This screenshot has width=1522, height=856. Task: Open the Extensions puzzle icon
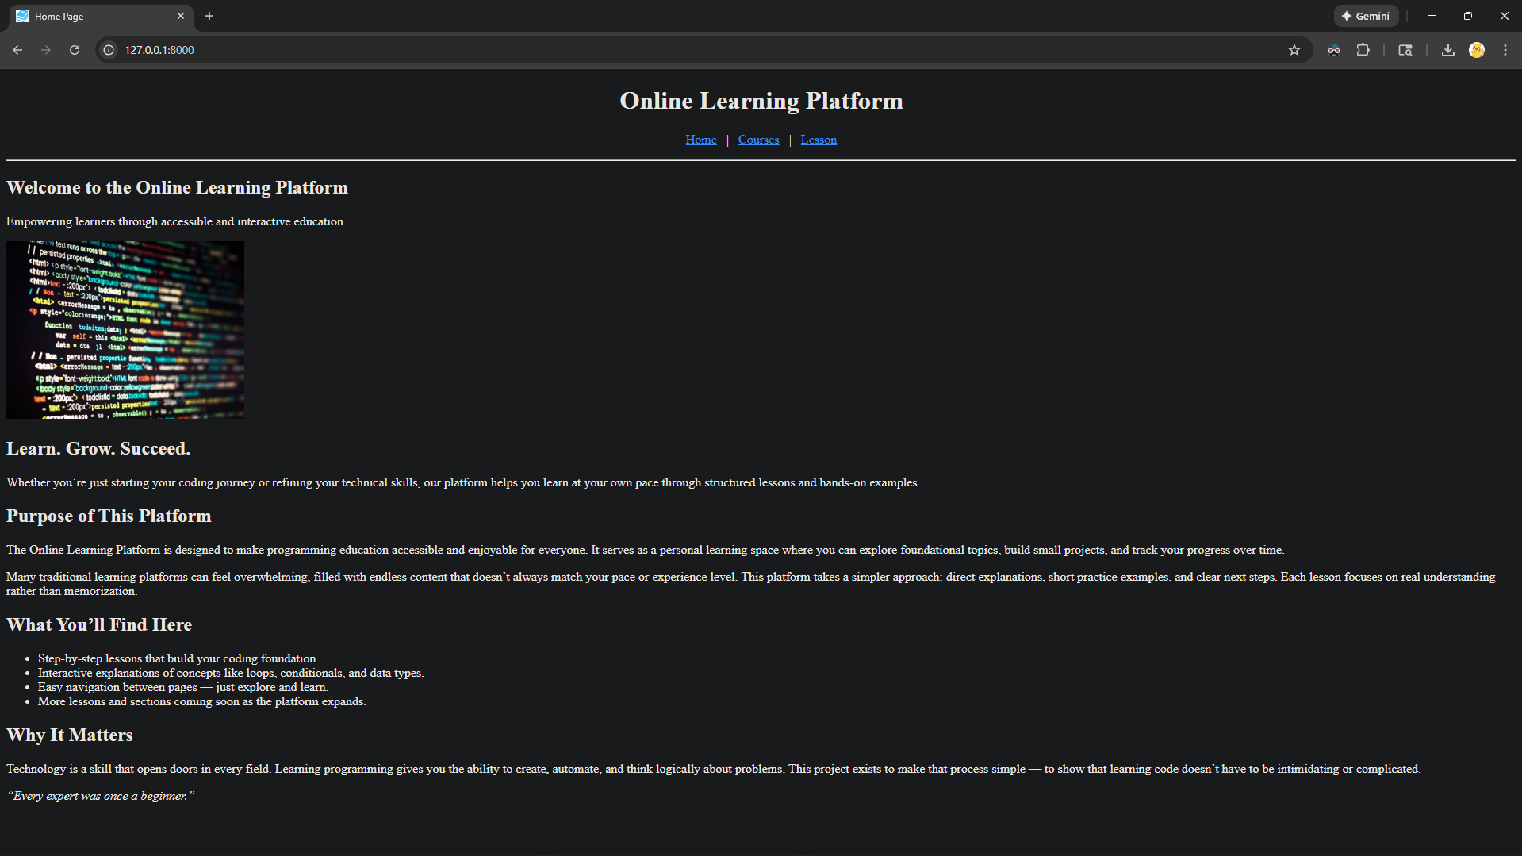1363,50
